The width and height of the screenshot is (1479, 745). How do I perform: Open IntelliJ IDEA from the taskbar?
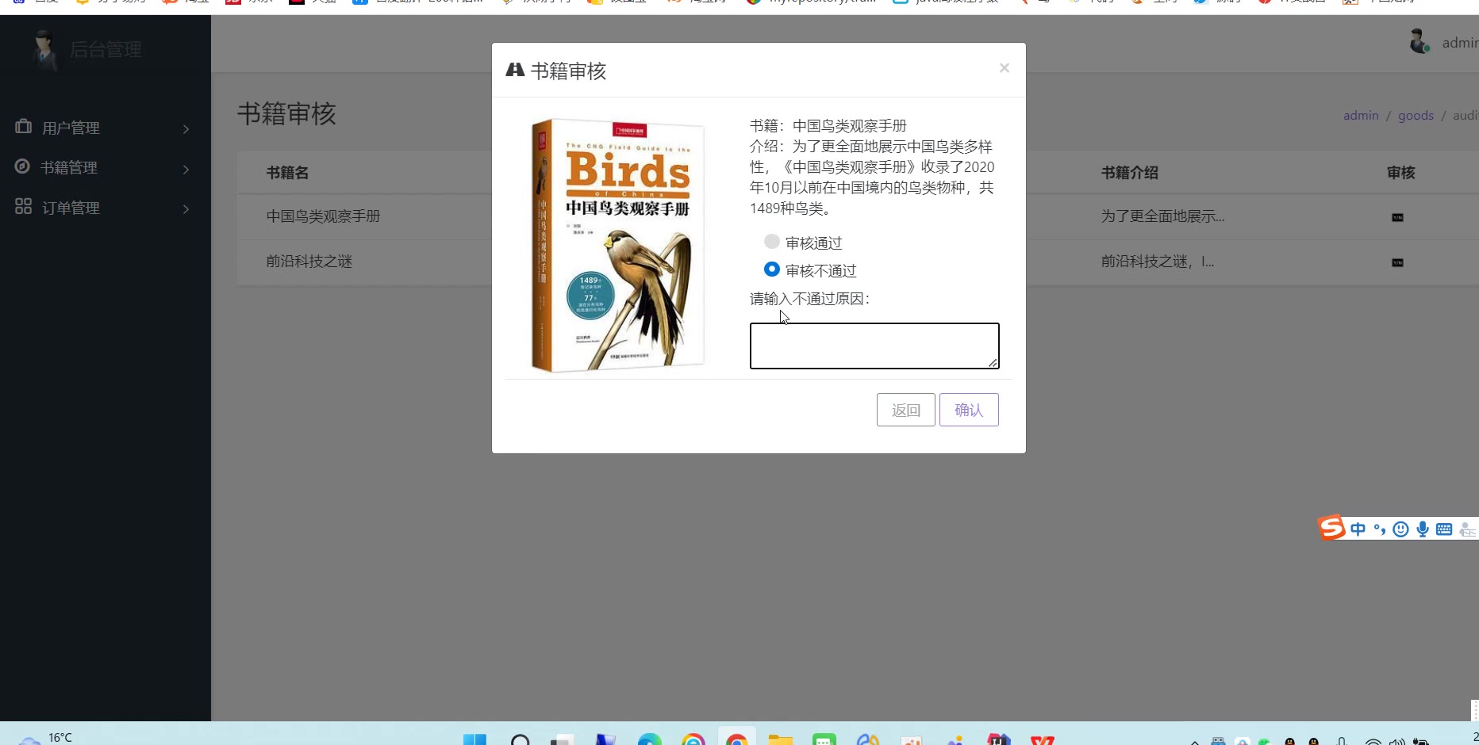pyautogui.click(x=998, y=739)
